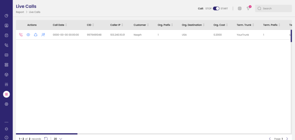Toggle the light/dark theme sun icon
The image size is (295, 140).
click(6, 129)
